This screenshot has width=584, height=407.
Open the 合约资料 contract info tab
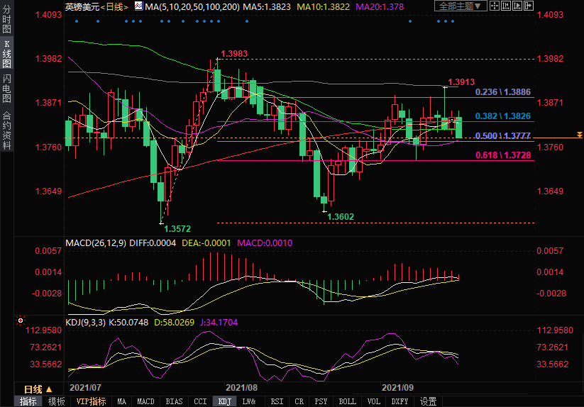click(x=6, y=130)
